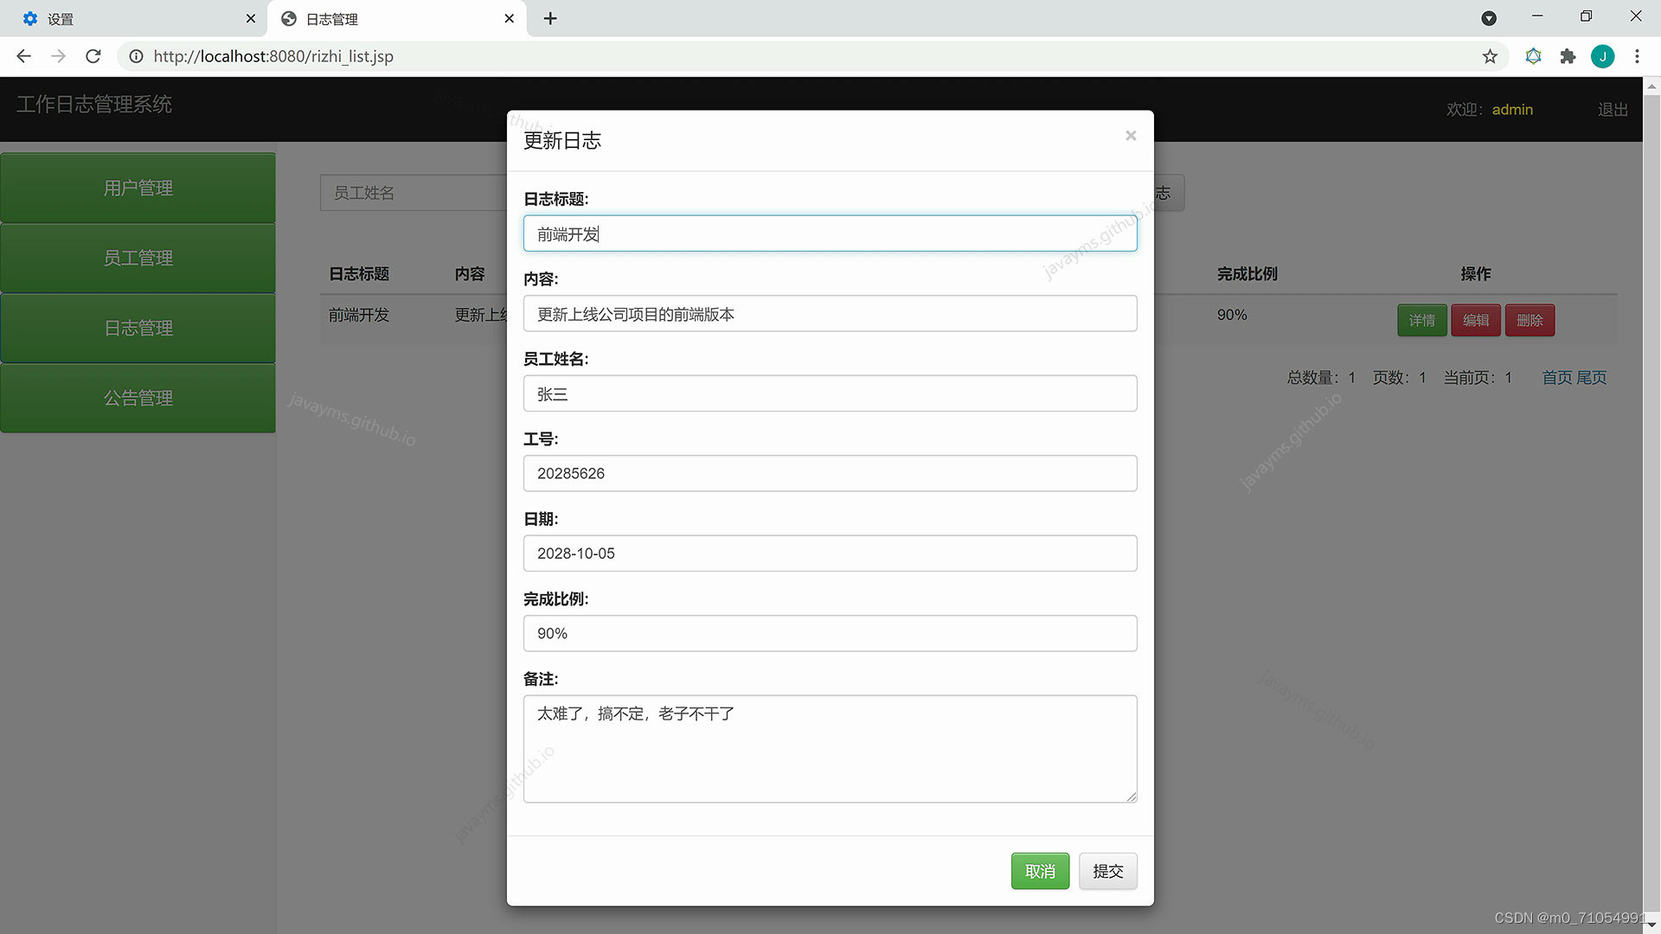1661x934 pixels.
Task: Click the browser address bar URL
Action: [x=273, y=56]
